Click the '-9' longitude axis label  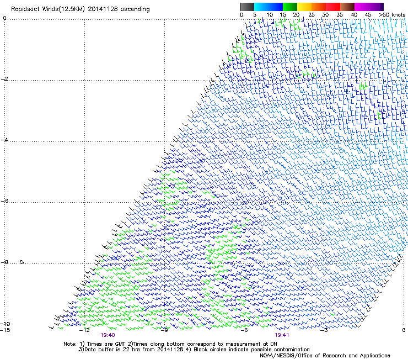click(164, 330)
